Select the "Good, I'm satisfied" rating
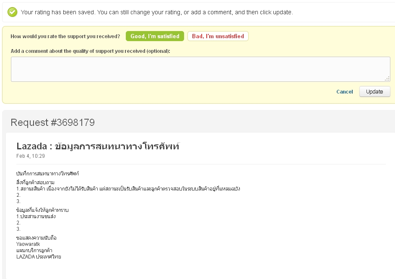 (155, 36)
